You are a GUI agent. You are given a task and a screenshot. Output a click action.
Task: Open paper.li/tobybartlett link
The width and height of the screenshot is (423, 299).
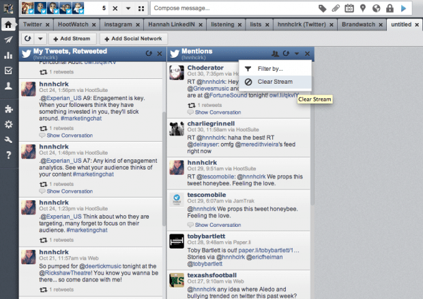(269, 251)
